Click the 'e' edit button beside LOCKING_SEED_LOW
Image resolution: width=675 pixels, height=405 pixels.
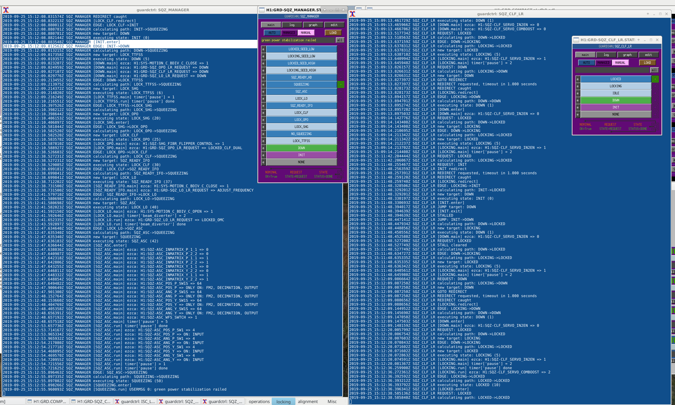point(263,56)
